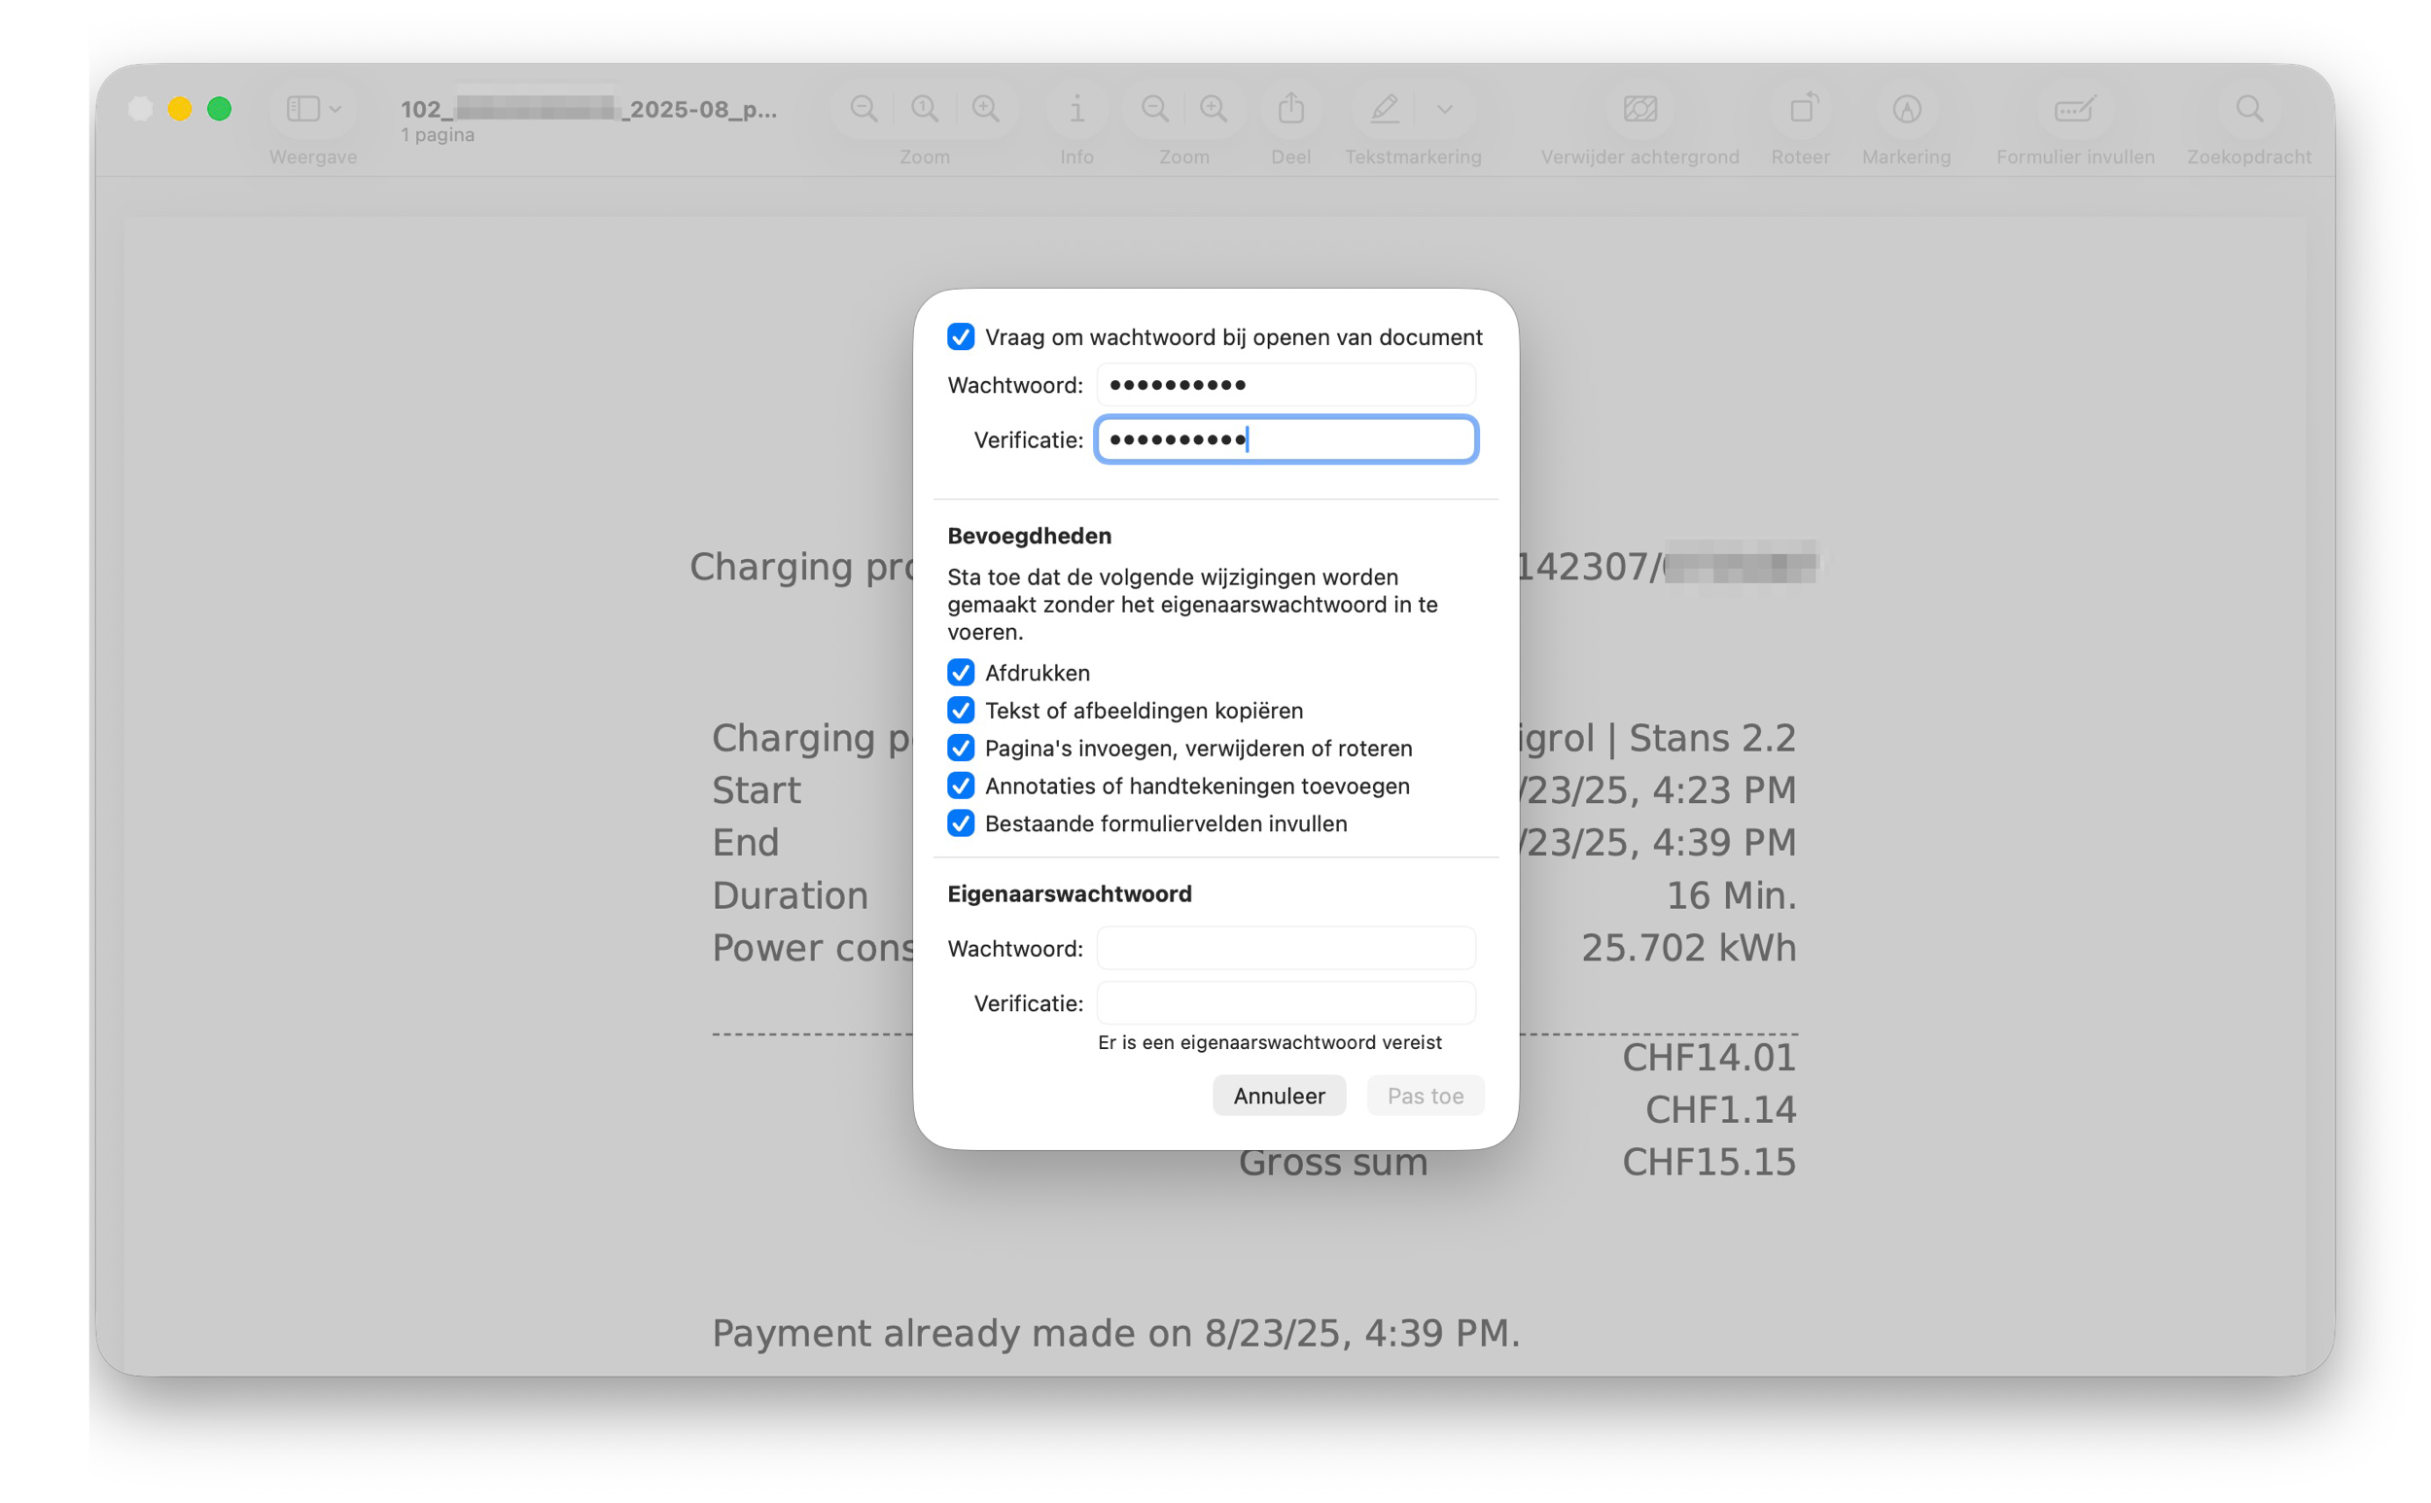Viewport: 2431px width, 1503px height.
Task: Uncheck 'Bestaande formuliervelden invullen' checkbox
Action: coord(961,823)
